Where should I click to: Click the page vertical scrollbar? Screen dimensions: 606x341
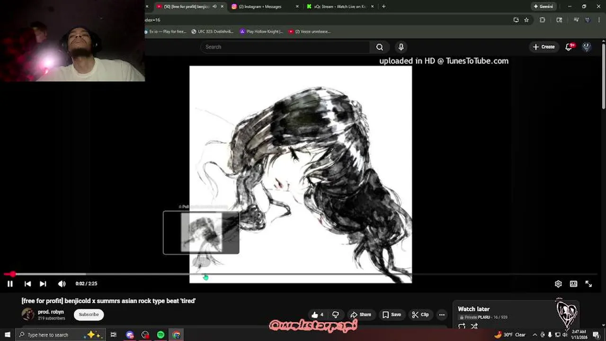(x=603, y=76)
